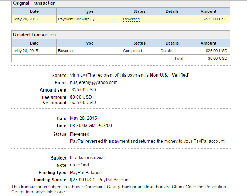Click the $25.00 USD - PayPal Account funding source
Screen dimensions: 247x196
[100, 180]
